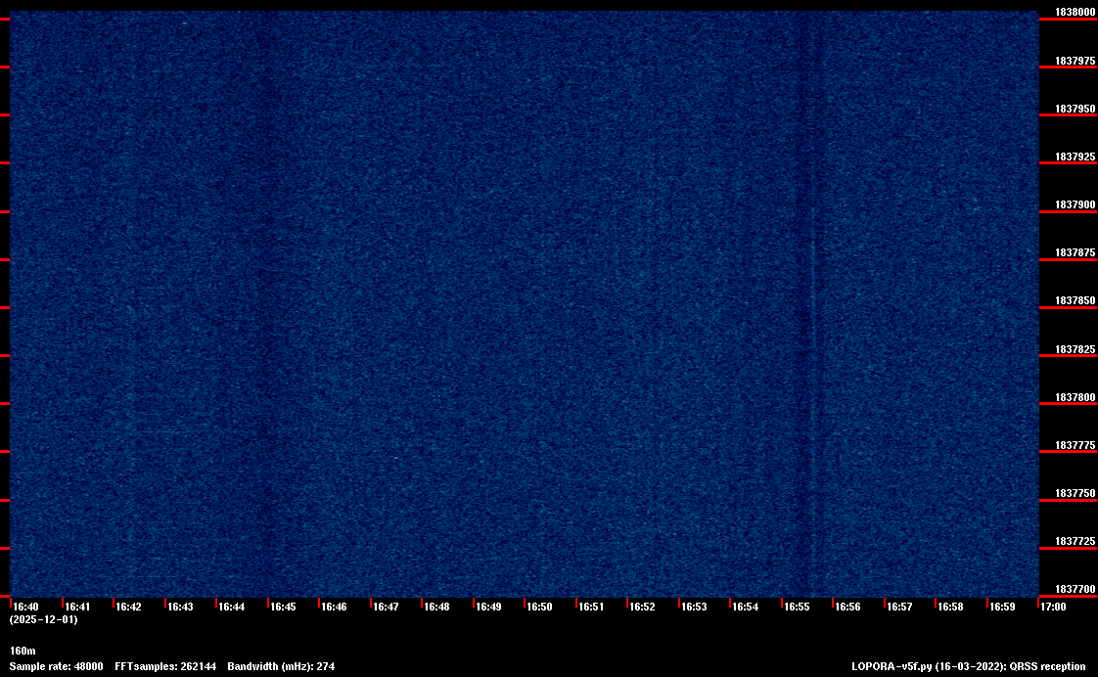Click the FFTsamples: 262144 text

165,666
